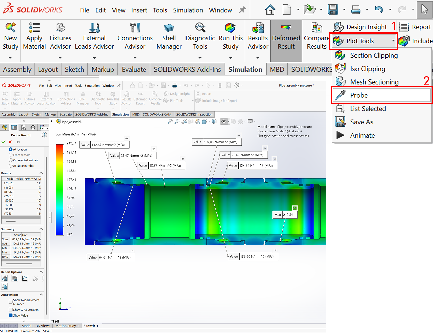Click the Section Clipping icon in Plot Tools menu
This screenshot has width=433, height=333.
tap(340, 55)
